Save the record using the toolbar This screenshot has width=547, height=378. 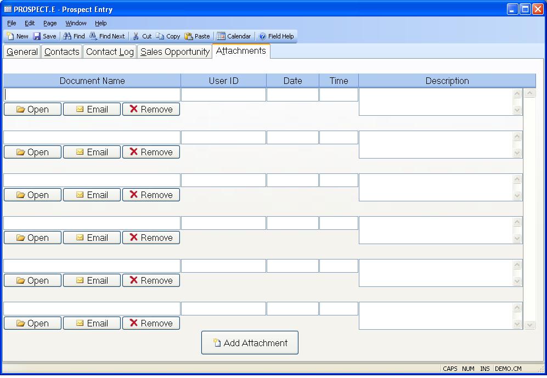click(37, 36)
